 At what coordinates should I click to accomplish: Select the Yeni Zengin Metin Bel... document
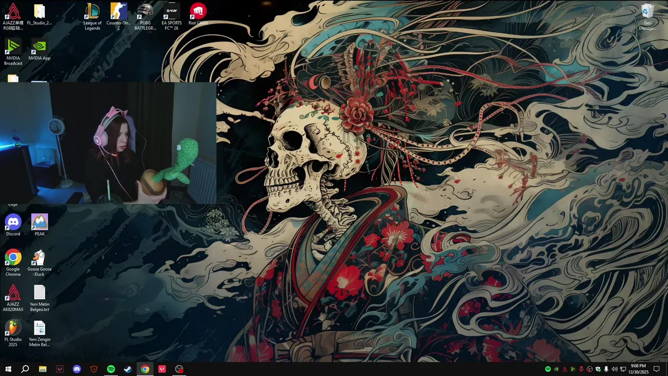coord(39,333)
